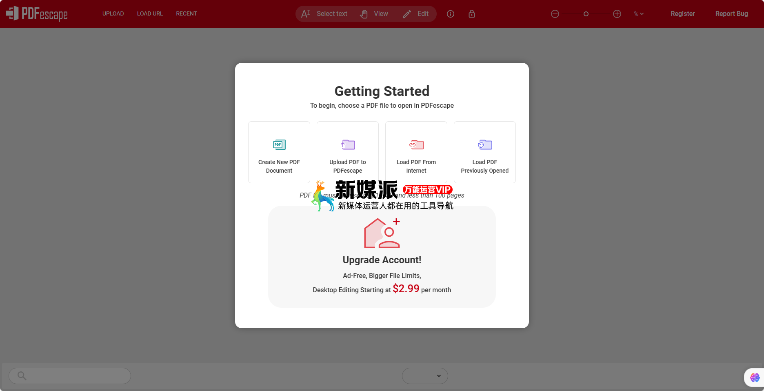Viewport: 764px width, 391px height.
Task: Switch to View mode with hand icon
Action: click(x=374, y=14)
